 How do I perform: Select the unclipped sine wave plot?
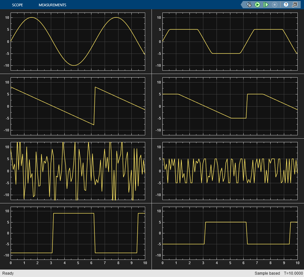(x=78, y=42)
